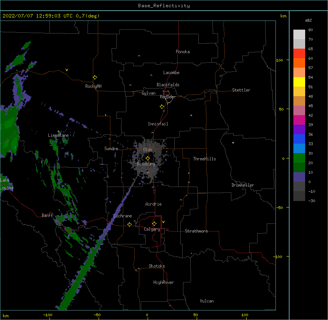This screenshot has height=320, width=328.
Task: Click the Airdrie city label
Action: click(x=153, y=204)
